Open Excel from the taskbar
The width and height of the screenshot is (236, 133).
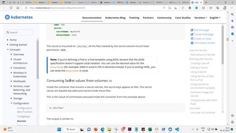(150, 129)
